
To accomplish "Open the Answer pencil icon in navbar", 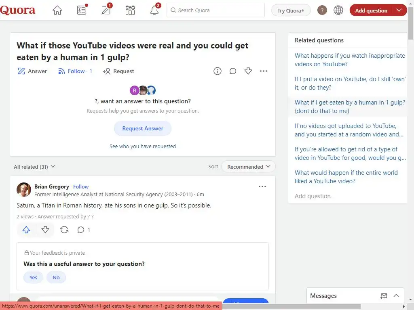I will pyautogui.click(x=106, y=10).
